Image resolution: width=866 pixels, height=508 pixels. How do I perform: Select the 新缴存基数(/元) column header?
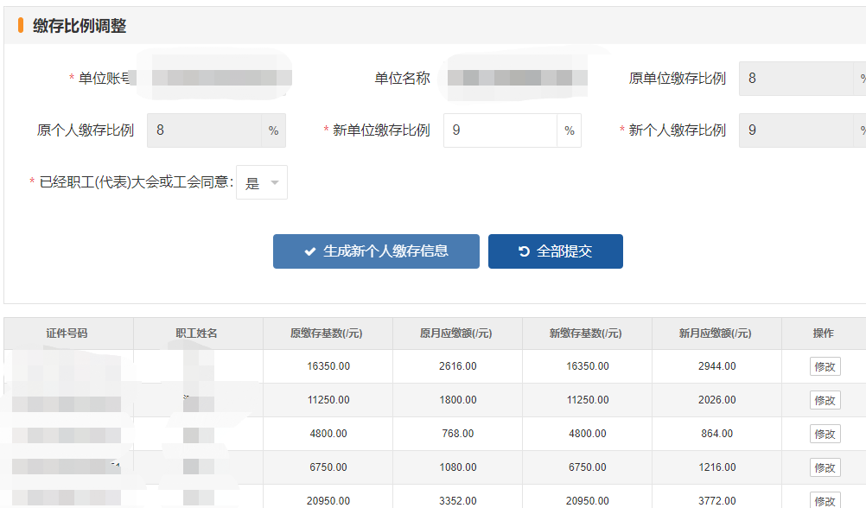(x=587, y=333)
